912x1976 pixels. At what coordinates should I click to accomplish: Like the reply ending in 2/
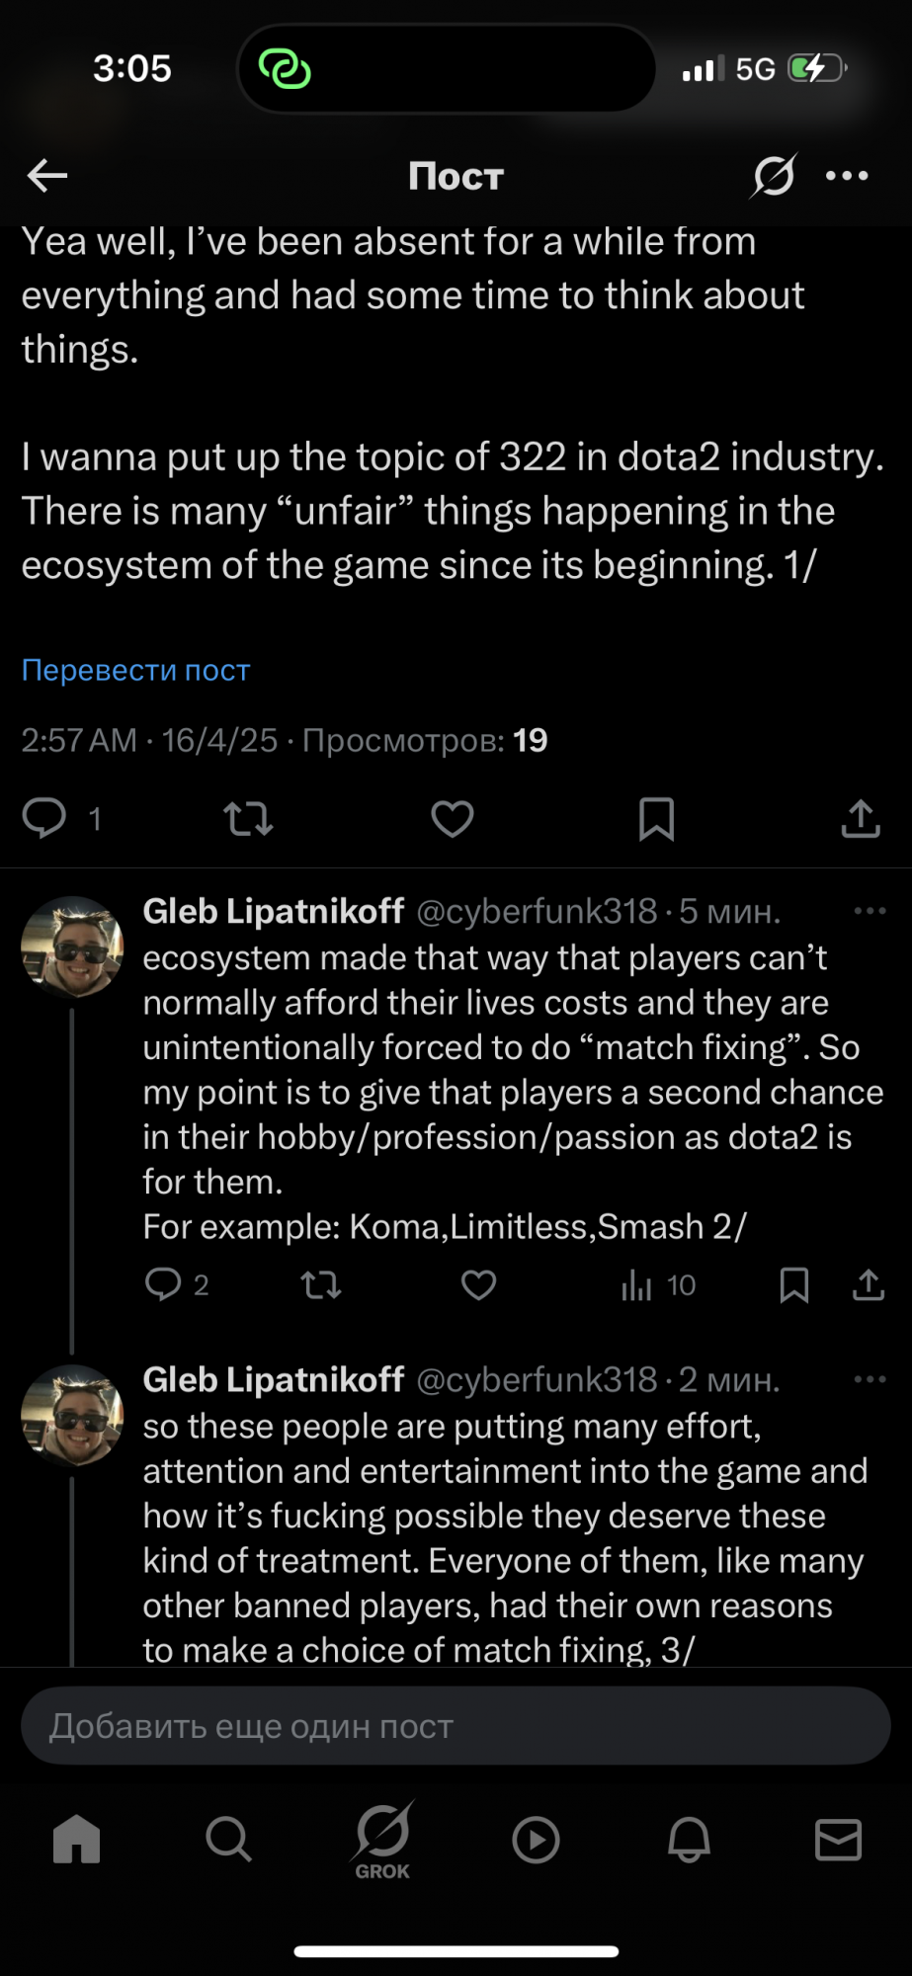click(479, 1284)
